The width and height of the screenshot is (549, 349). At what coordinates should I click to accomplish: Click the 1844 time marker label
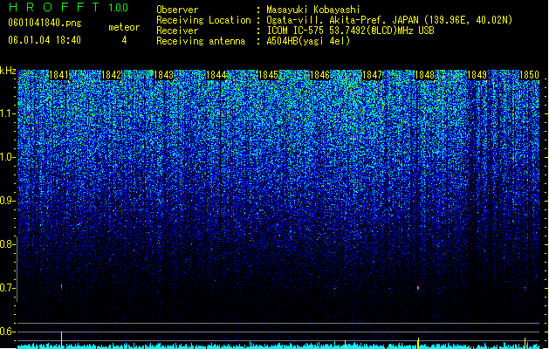click(x=216, y=75)
